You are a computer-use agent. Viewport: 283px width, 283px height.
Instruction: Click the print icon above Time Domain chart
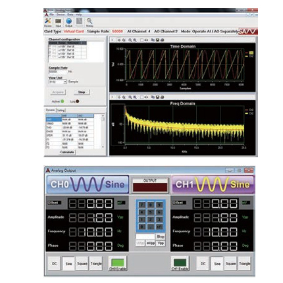pyautogui.click(x=162, y=40)
